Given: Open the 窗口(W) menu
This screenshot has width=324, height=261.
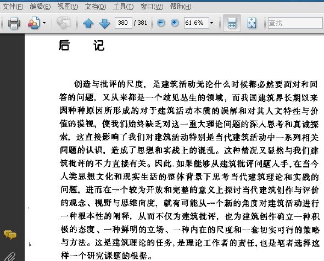Looking at the screenshot, I should 152,7.
